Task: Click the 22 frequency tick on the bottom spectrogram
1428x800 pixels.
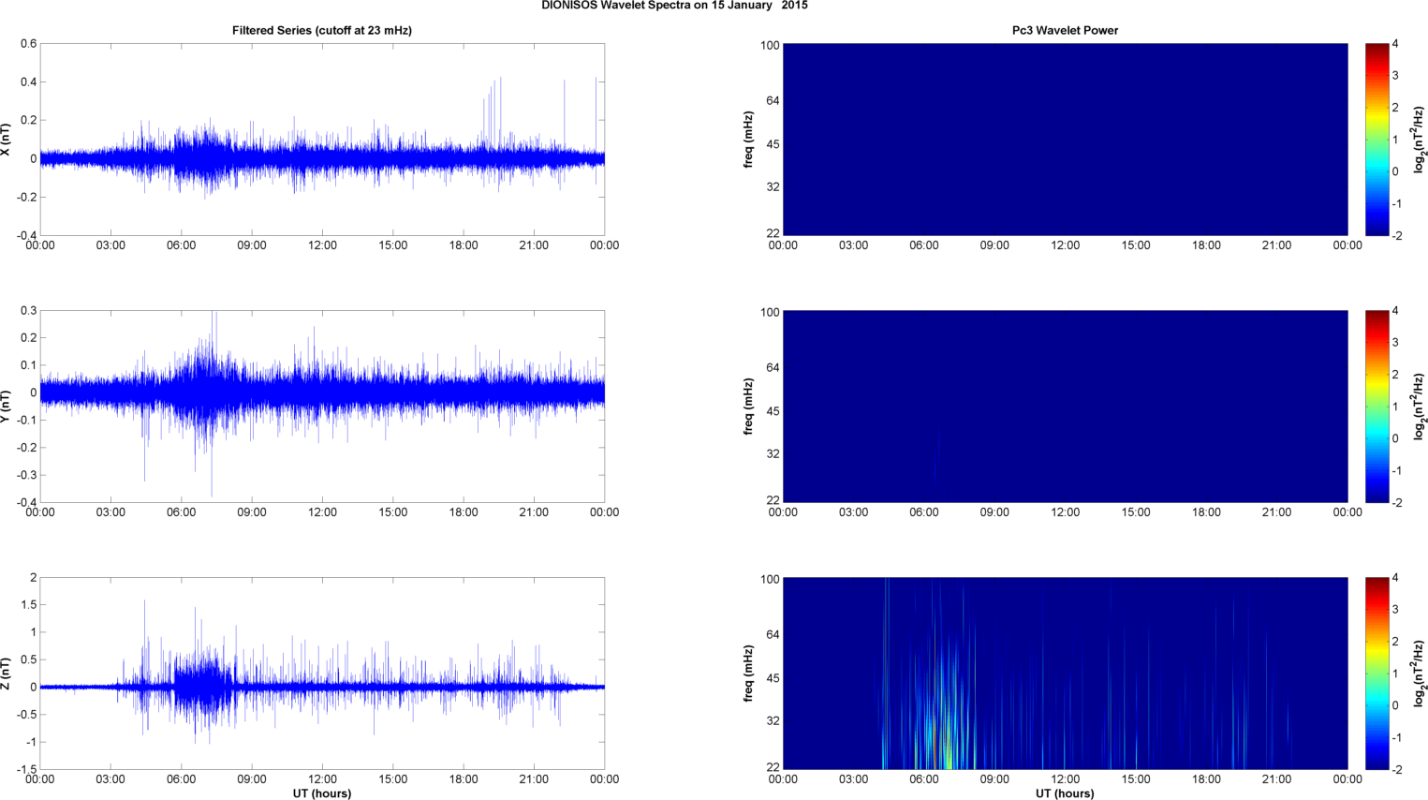Action: (x=773, y=767)
